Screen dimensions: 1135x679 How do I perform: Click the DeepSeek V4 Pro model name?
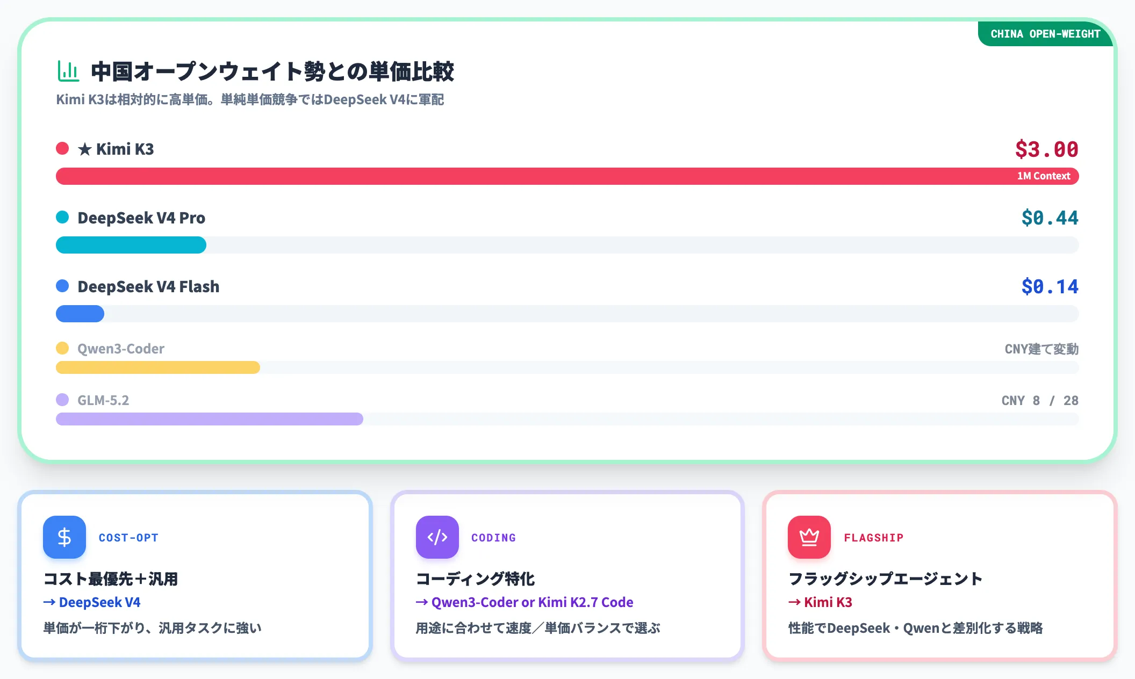(x=141, y=218)
